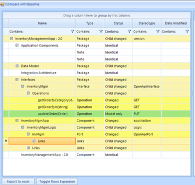Select the updateOrder(Order) operation row
This screenshot has width=195, height=185.
coord(97,114)
